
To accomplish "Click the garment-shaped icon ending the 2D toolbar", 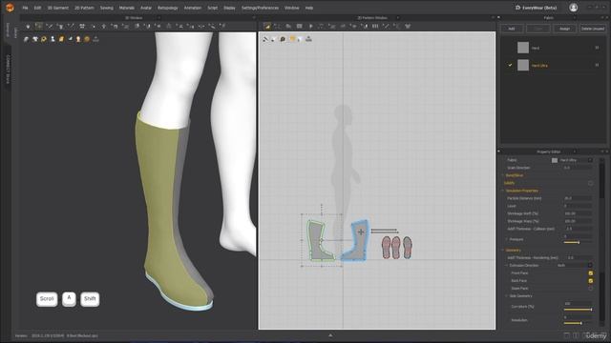I will coord(408,26).
